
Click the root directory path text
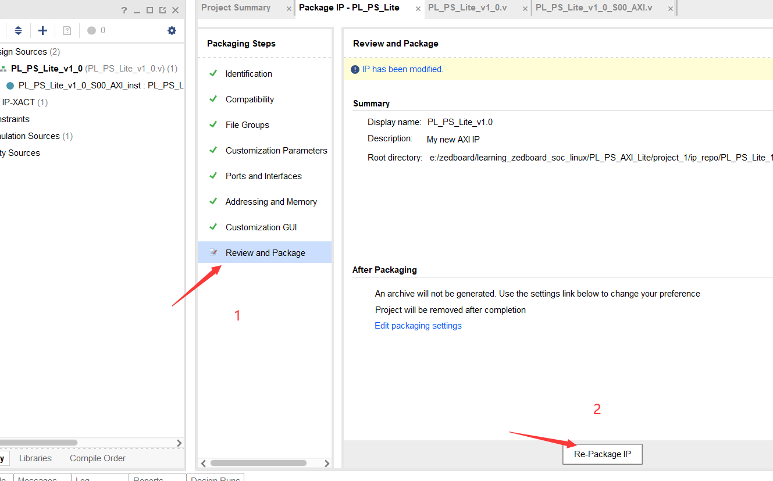point(601,158)
